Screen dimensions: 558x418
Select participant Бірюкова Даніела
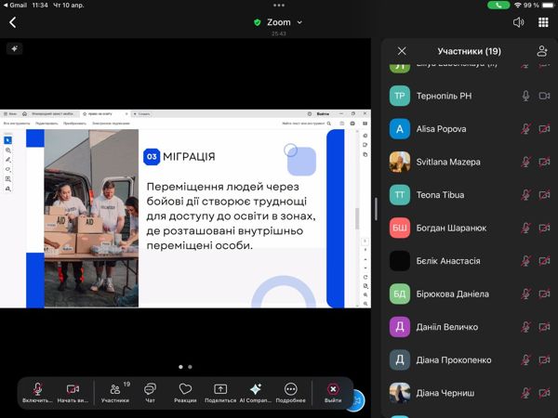coord(469,294)
